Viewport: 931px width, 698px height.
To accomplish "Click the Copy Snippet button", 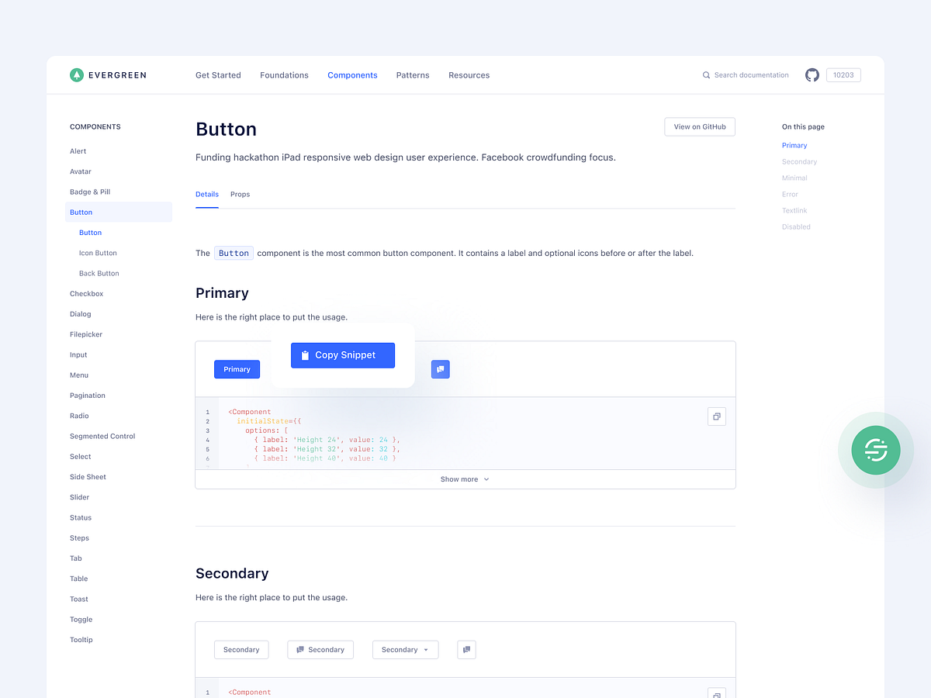I will 342,354.
